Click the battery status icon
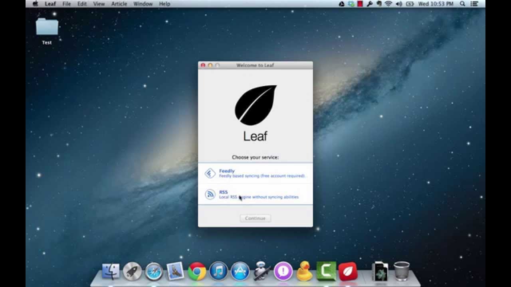Viewport: 511px width, 287px height. (410, 4)
